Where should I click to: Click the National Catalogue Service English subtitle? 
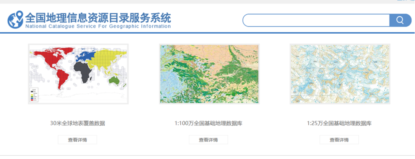click(x=98, y=26)
